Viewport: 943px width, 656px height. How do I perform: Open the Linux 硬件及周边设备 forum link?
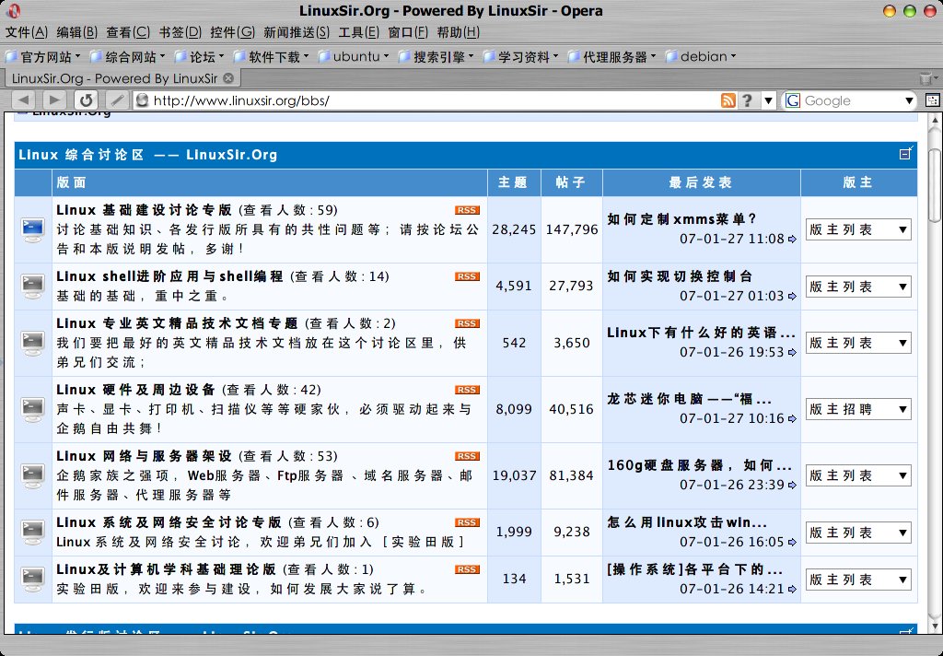coord(135,390)
